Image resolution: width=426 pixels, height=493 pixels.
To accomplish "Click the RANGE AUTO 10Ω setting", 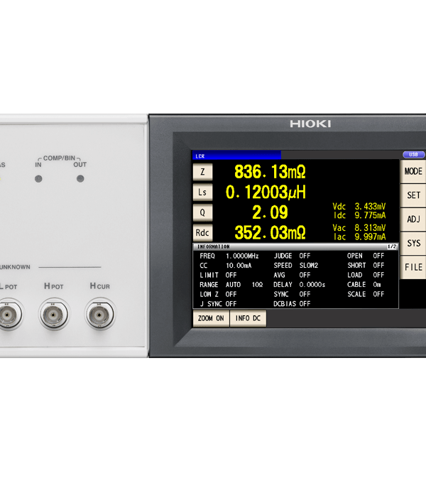I will tap(231, 285).
